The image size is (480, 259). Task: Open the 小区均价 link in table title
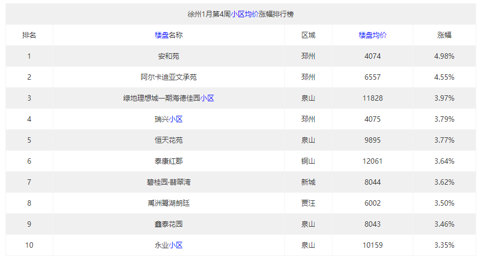click(x=245, y=14)
